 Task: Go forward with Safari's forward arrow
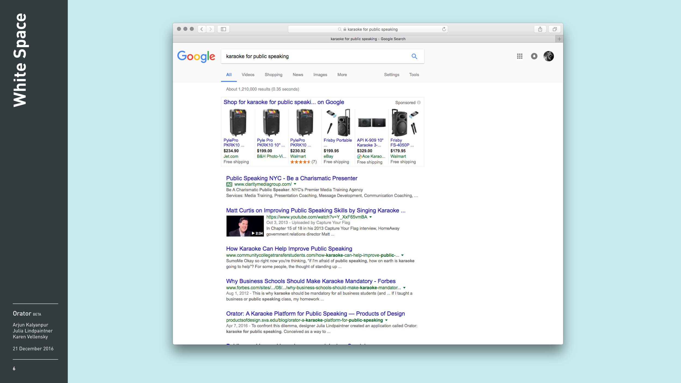click(210, 29)
